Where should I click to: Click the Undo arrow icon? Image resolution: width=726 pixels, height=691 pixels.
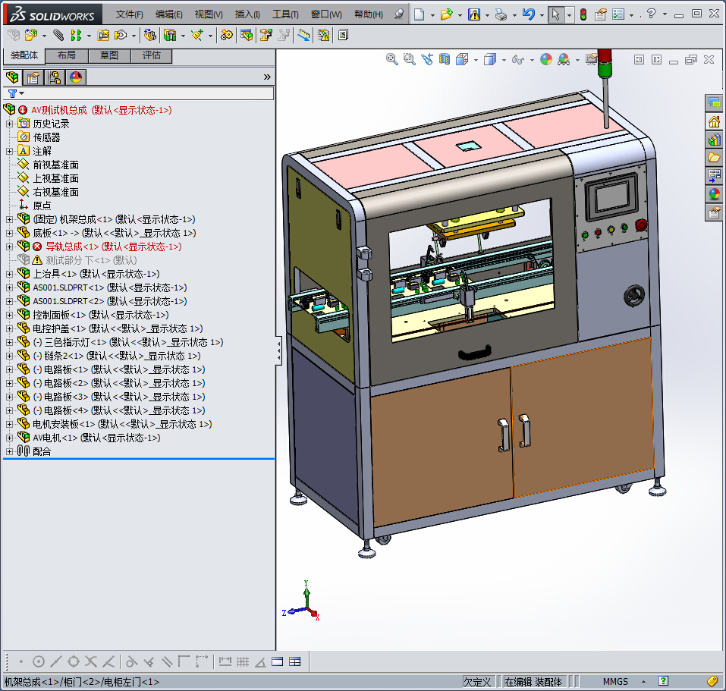(529, 14)
